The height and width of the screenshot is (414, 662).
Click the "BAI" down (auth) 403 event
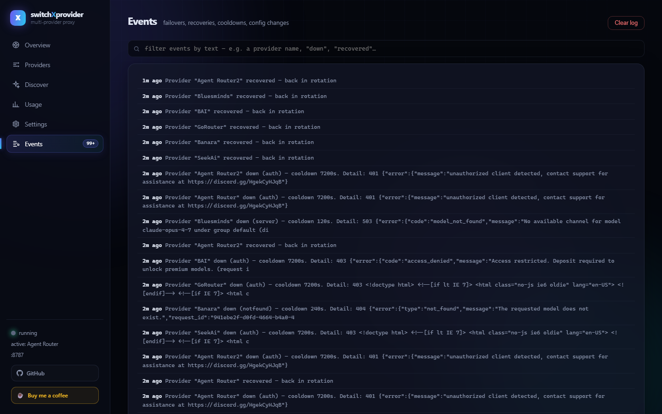[x=386, y=265]
